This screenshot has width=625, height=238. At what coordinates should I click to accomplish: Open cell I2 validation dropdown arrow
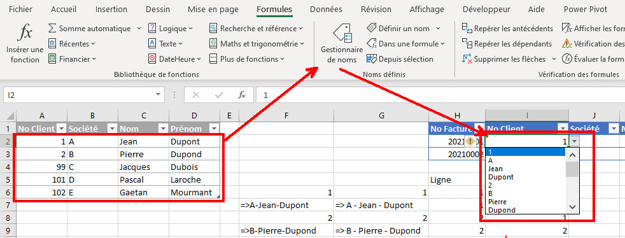[574, 141]
